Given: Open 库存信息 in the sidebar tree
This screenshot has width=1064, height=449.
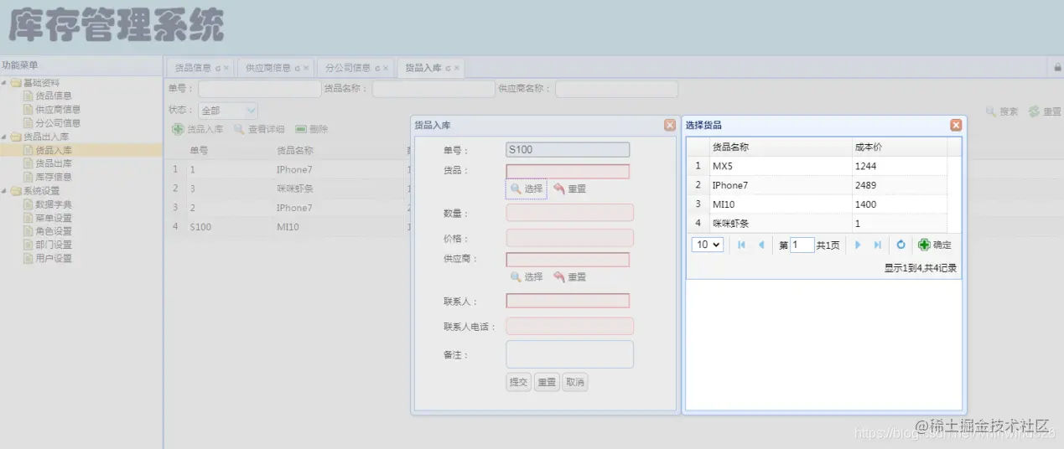Looking at the screenshot, I should click(x=53, y=177).
